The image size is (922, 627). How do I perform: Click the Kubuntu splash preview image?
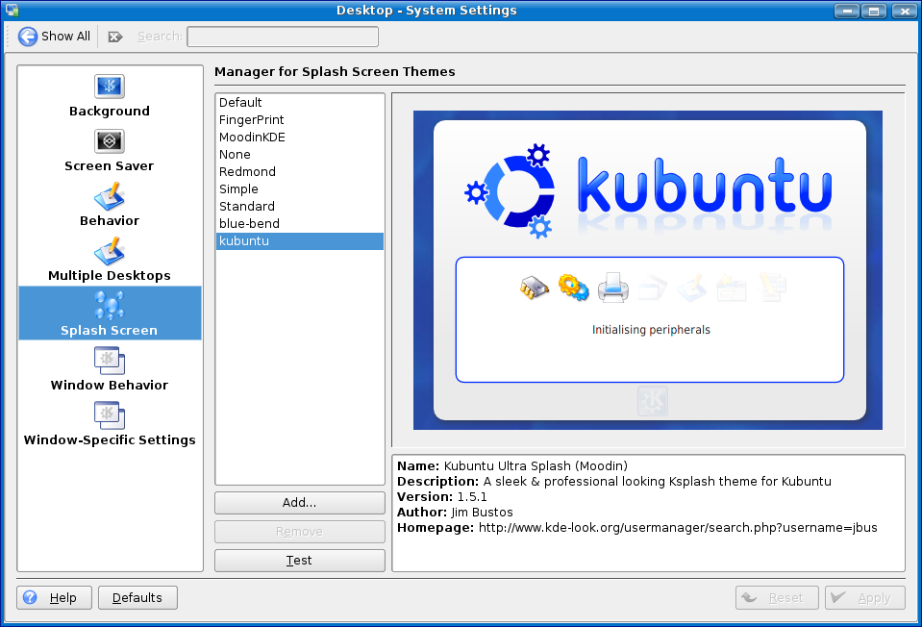647,270
